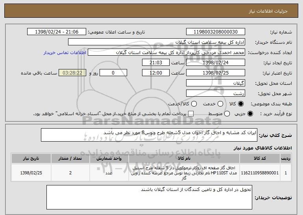Click the row number 1 cell
The image size is (303, 215).
coord(286,173)
